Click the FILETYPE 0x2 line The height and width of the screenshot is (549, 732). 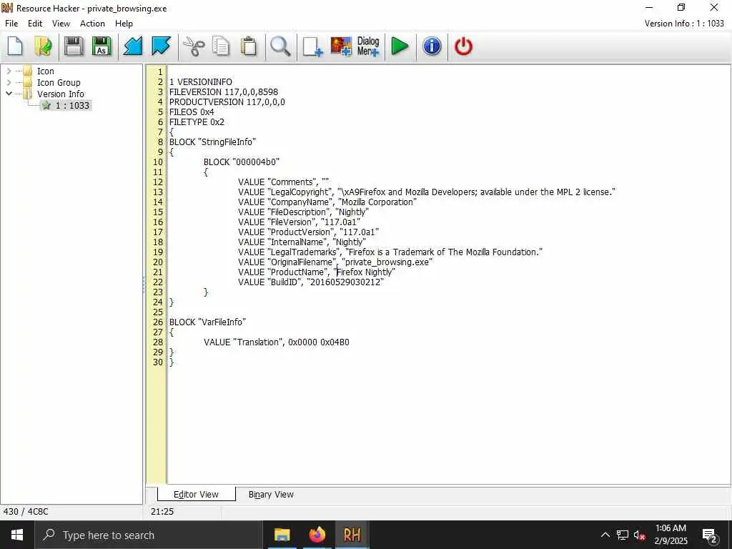tap(197, 122)
